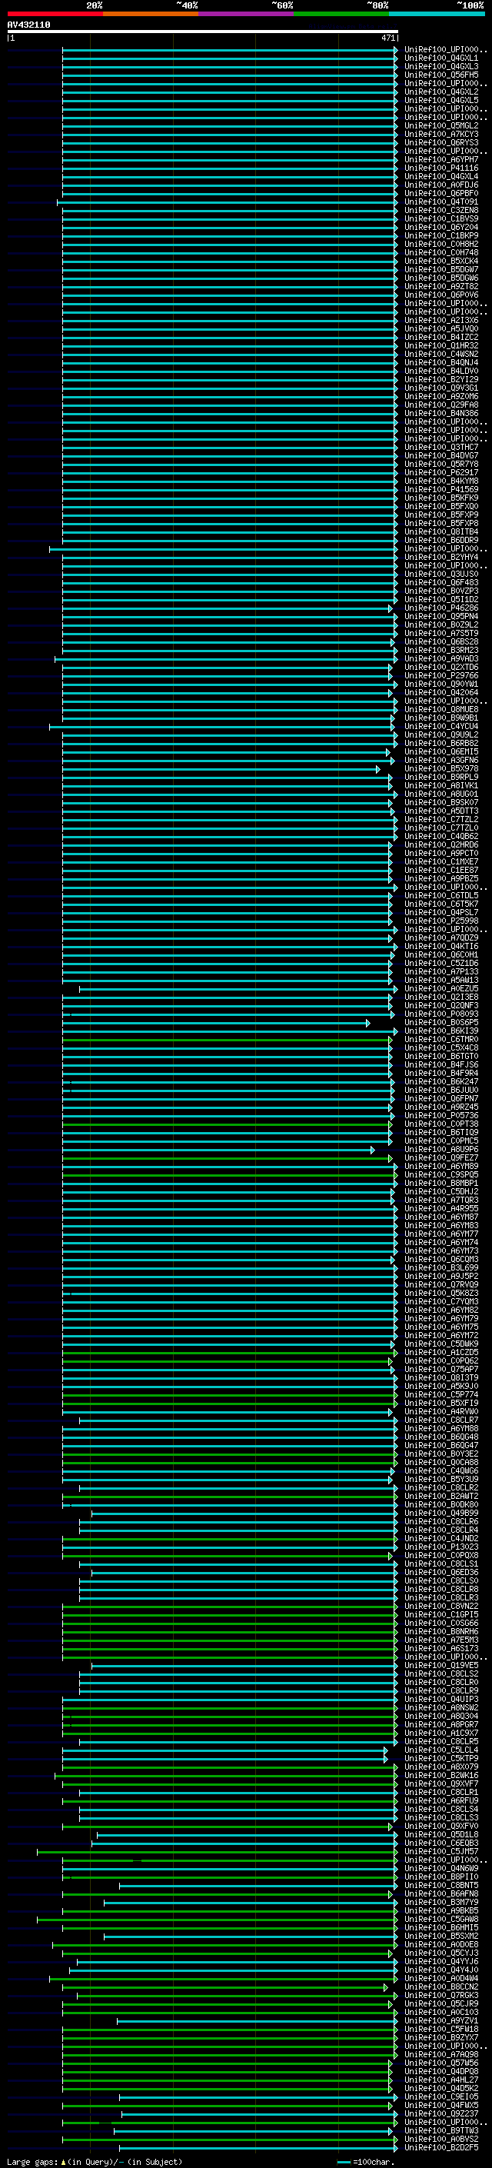492x2168 pixels.
Task: Open hit UniRef100_Q56FH5
Action: pos(441,75)
